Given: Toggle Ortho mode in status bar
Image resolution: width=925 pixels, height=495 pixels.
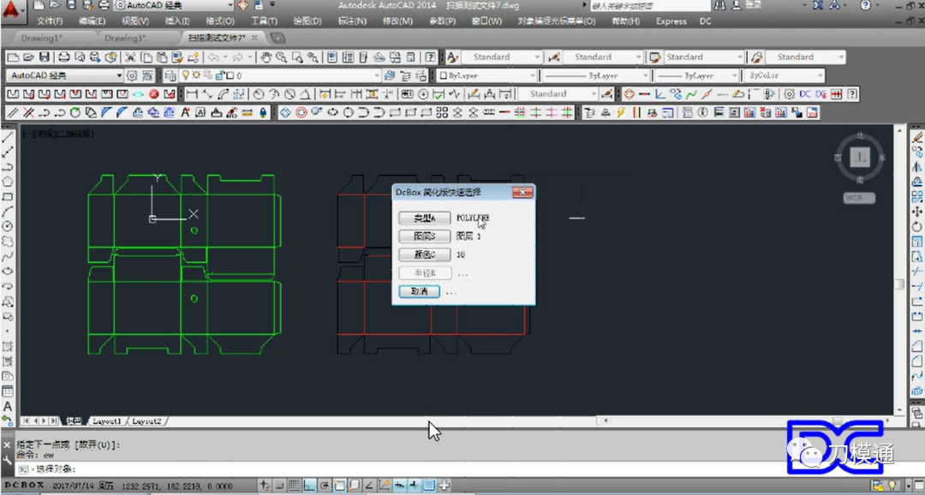Looking at the screenshot, I should [309, 485].
